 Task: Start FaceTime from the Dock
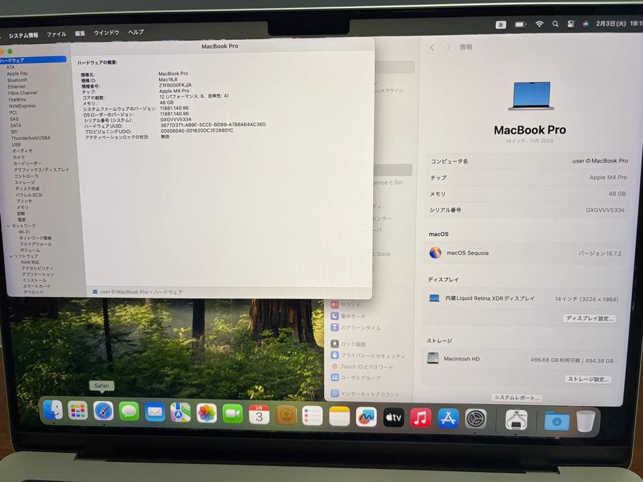233,414
